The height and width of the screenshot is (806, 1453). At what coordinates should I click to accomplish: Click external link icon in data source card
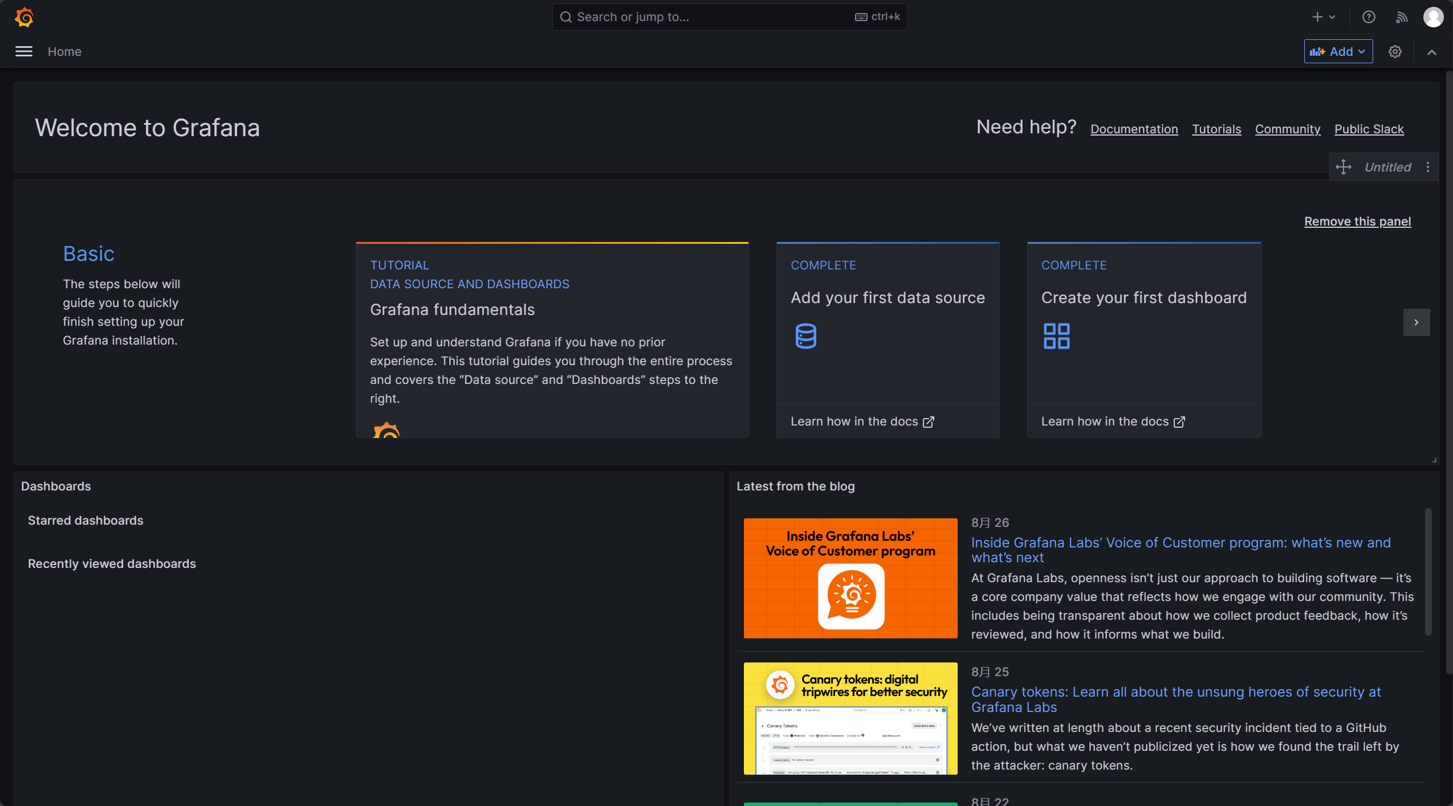tap(929, 422)
